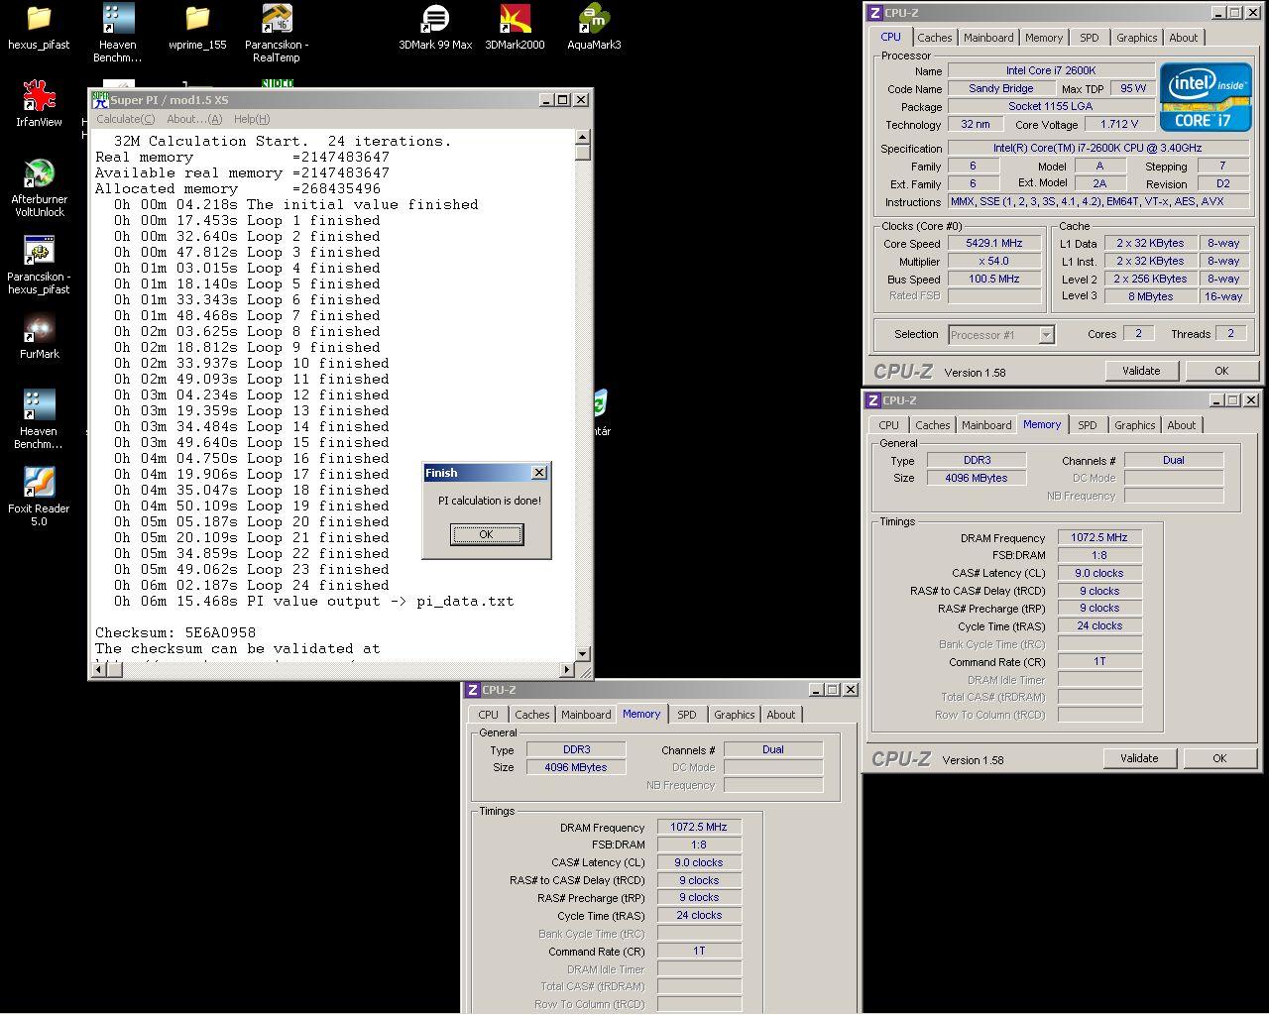The height and width of the screenshot is (1015, 1269).
Task: Open About tab in top CPU-Z window
Action: (1183, 38)
